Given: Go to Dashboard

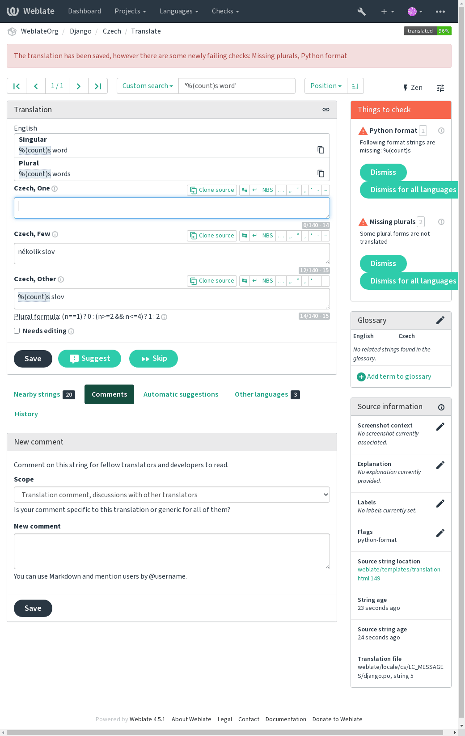Looking at the screenshot, I should pyautogui.click(x=85, y=11).
